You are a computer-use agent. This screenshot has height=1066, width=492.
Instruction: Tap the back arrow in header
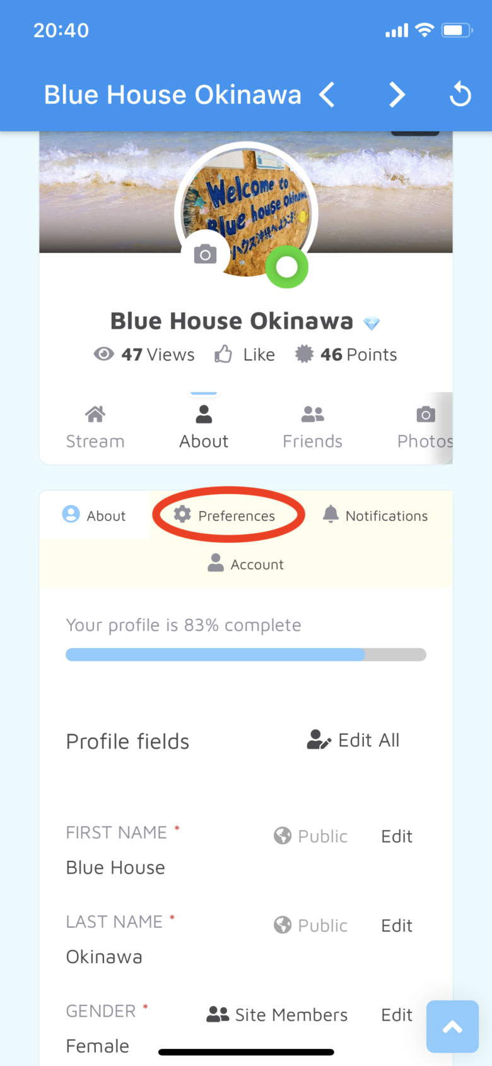coord(327,95)
